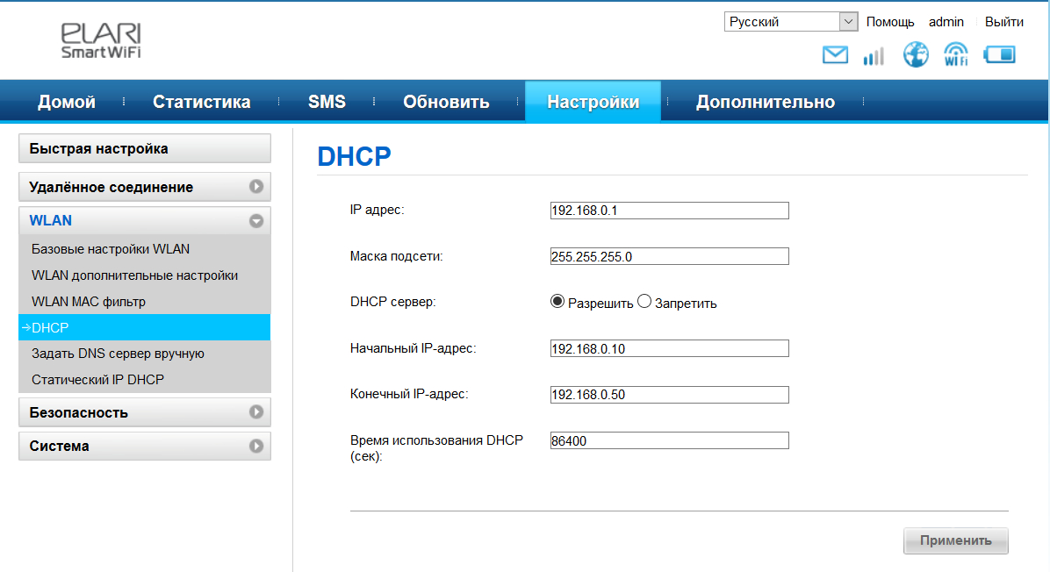Viewport: 1050px width, 572px height.
Task: Click the ELARI SmartWiFi logo
Action: 100,40
